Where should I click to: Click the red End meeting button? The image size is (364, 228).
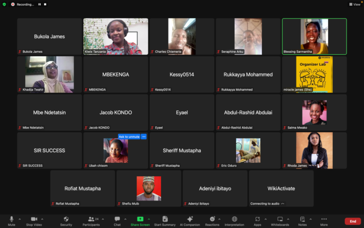point(353,221)
